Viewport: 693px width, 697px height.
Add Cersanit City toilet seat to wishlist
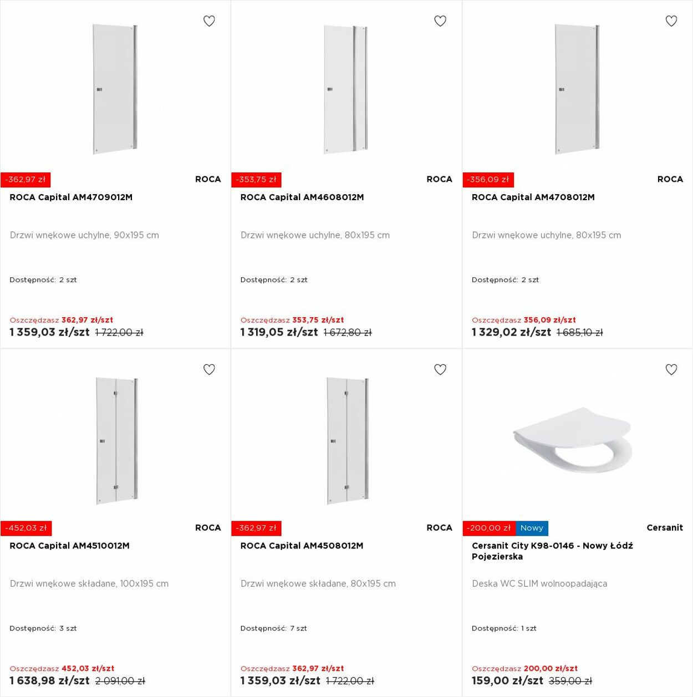[671, 369]
